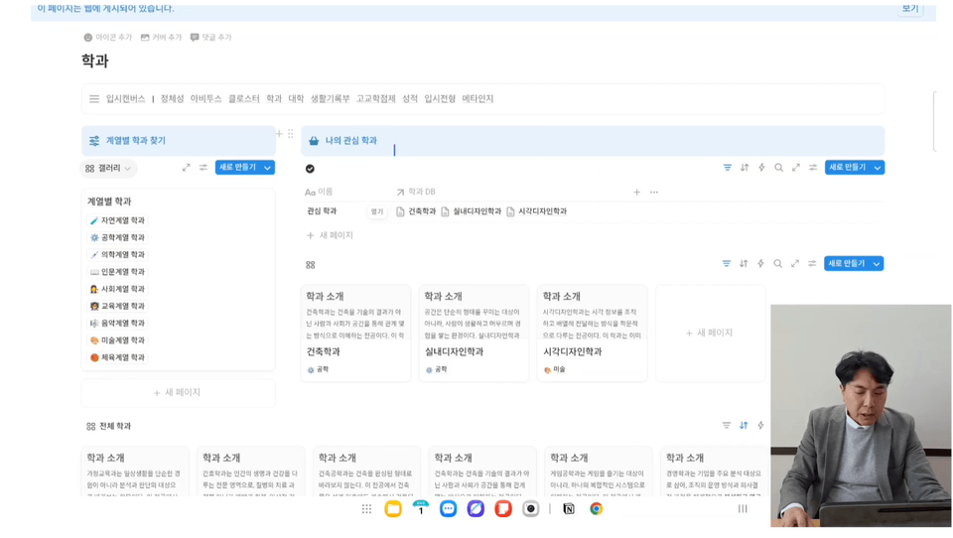Screen dimensions: 953x538
Task: Open 자연계열 학과 page
Action: pos(118,220)
